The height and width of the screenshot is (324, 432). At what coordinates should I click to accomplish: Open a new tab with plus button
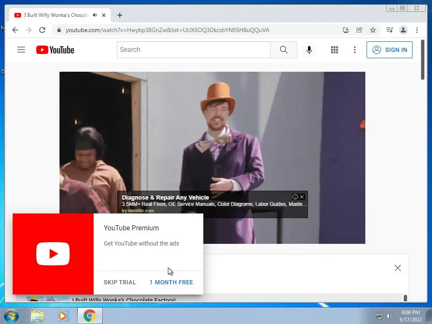click(x=119, y=15)
